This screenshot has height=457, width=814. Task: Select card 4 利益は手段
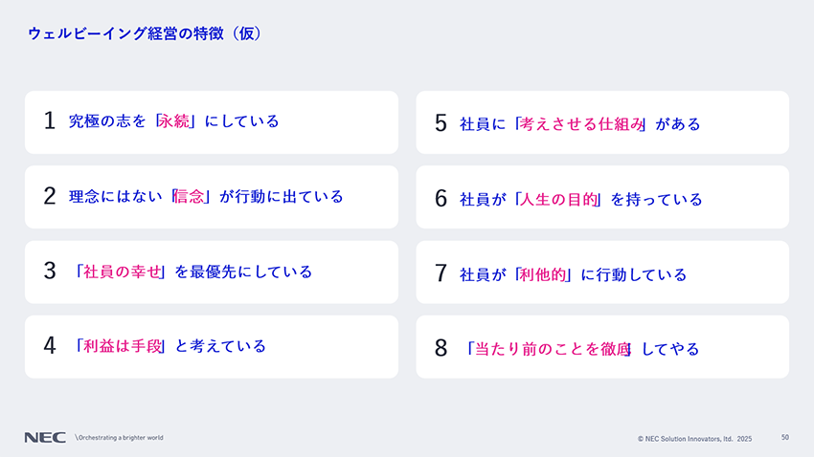[x=212, y=347]
